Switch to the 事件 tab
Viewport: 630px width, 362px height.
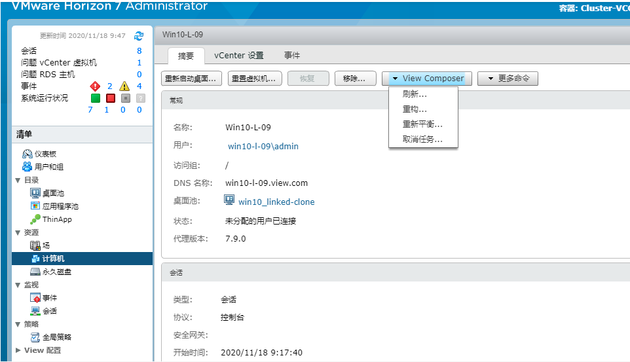pos(292,56)
